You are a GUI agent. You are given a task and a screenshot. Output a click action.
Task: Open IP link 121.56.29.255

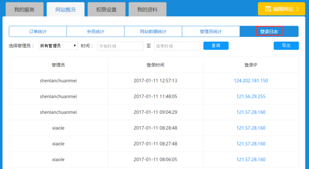pyautogui.click(x=251, y=96)
